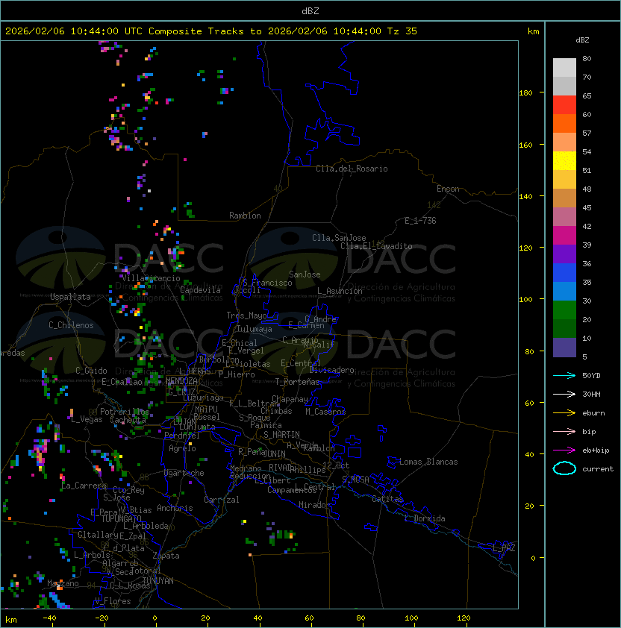
Task: Click the '-20' tick on bottom km axis
Action: click(x=102, y=618)
